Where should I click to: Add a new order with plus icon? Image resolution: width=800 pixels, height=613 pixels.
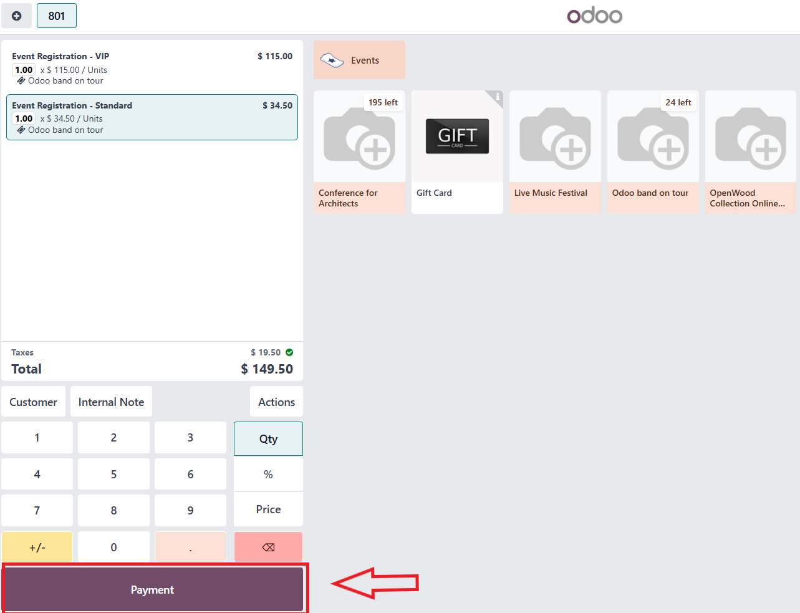(x=17, y=16)
